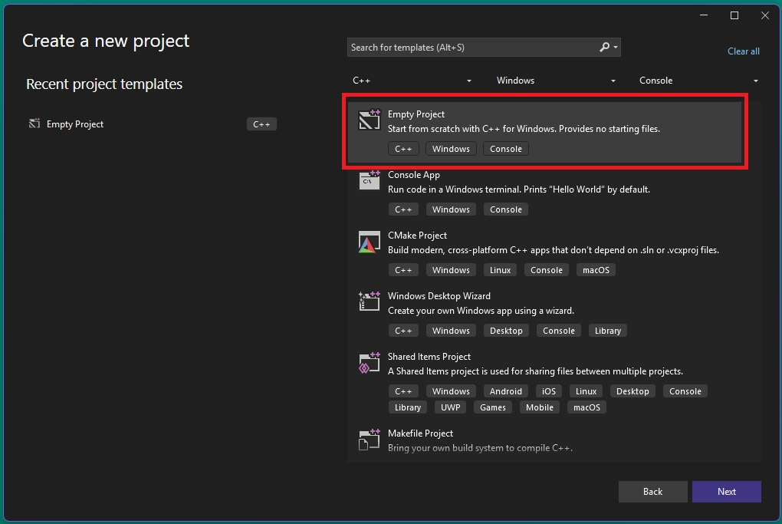Click the C++ tag in recent templates
782x524 pixels.
[x=261, y=124]
